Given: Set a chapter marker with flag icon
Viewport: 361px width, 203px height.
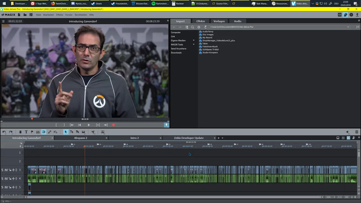Looking at the screenshot, I should (32, 132).
